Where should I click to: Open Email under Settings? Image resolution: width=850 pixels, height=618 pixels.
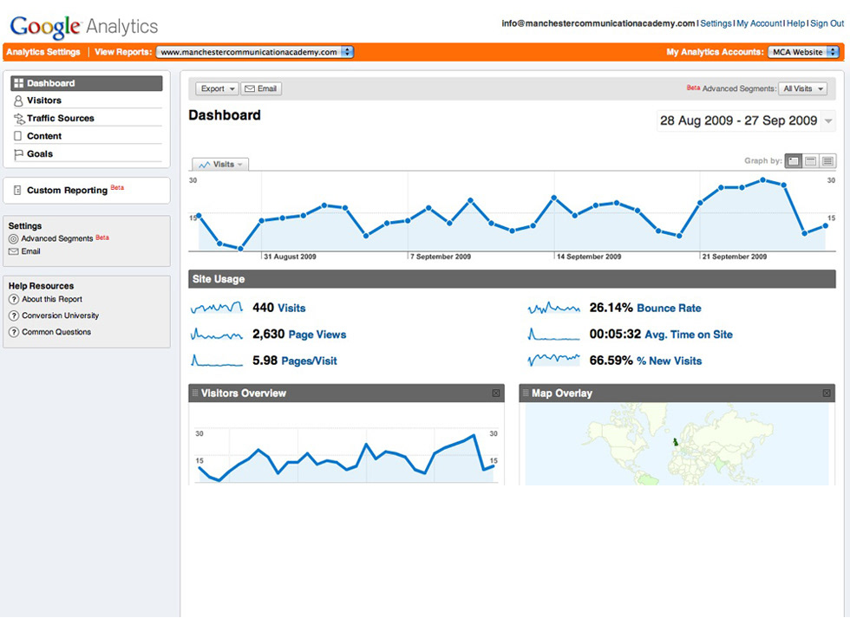tap(30, 251)
